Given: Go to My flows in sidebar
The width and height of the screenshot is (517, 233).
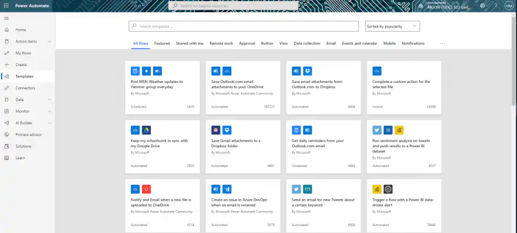Looking at the screenshot, I should (23, 53).
